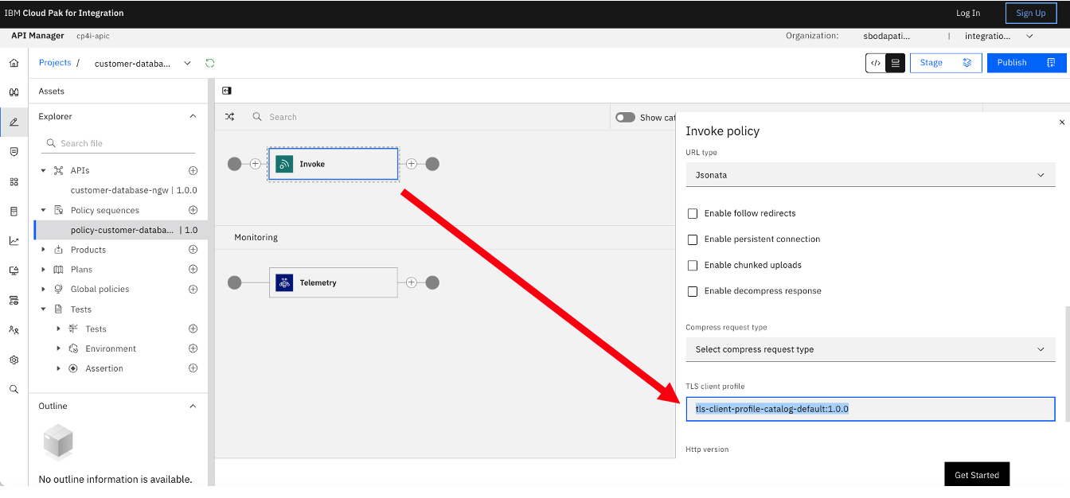Expand the Products tree node
This screenshot has height=498, width=1070.
point(43,250)
